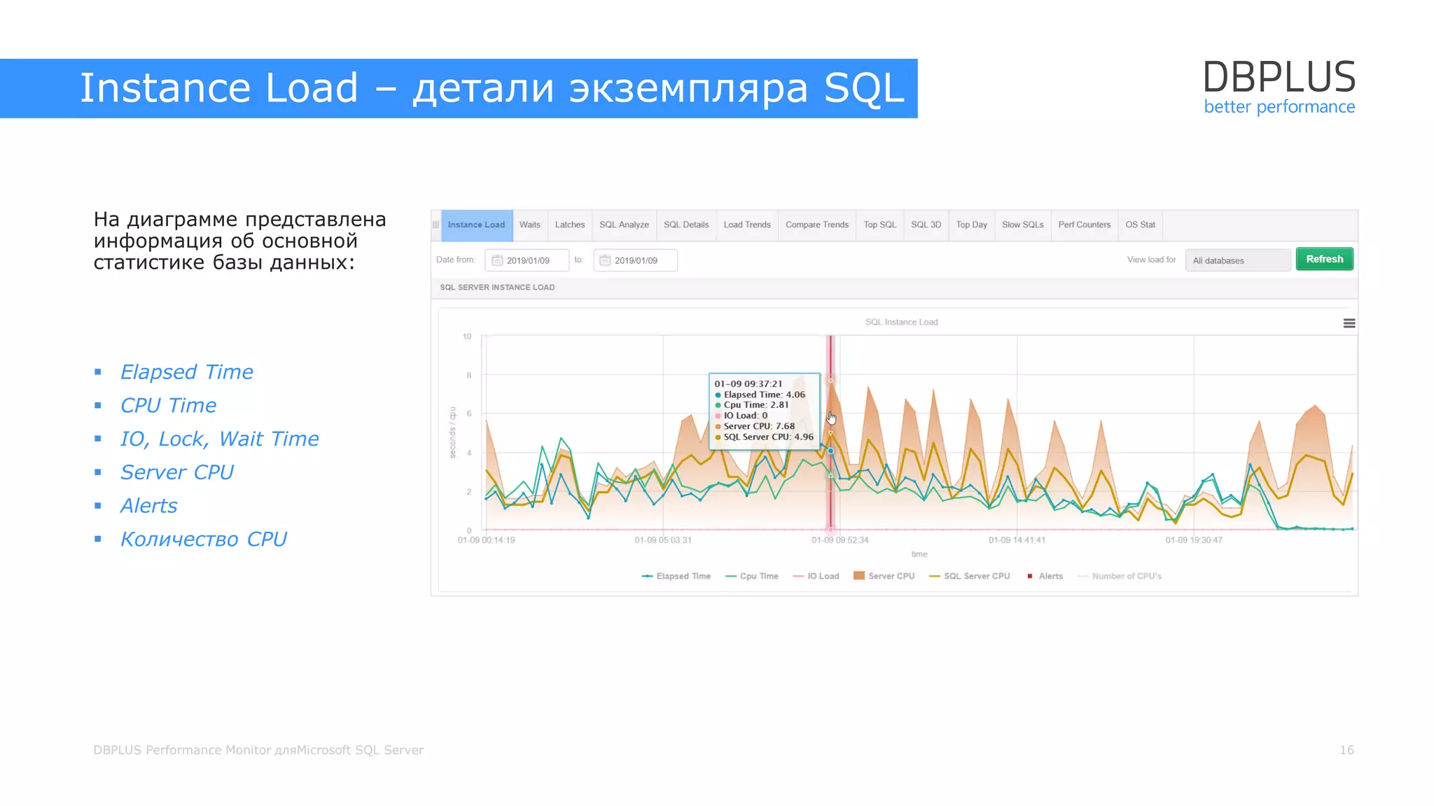Image resolution: width=1434 pixels, height=806 pixels.
Task: Switch to the Top Day tab
Action: pyautogui.click(x=971, y=225)
